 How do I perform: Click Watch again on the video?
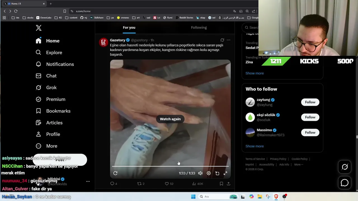(170, 119)
